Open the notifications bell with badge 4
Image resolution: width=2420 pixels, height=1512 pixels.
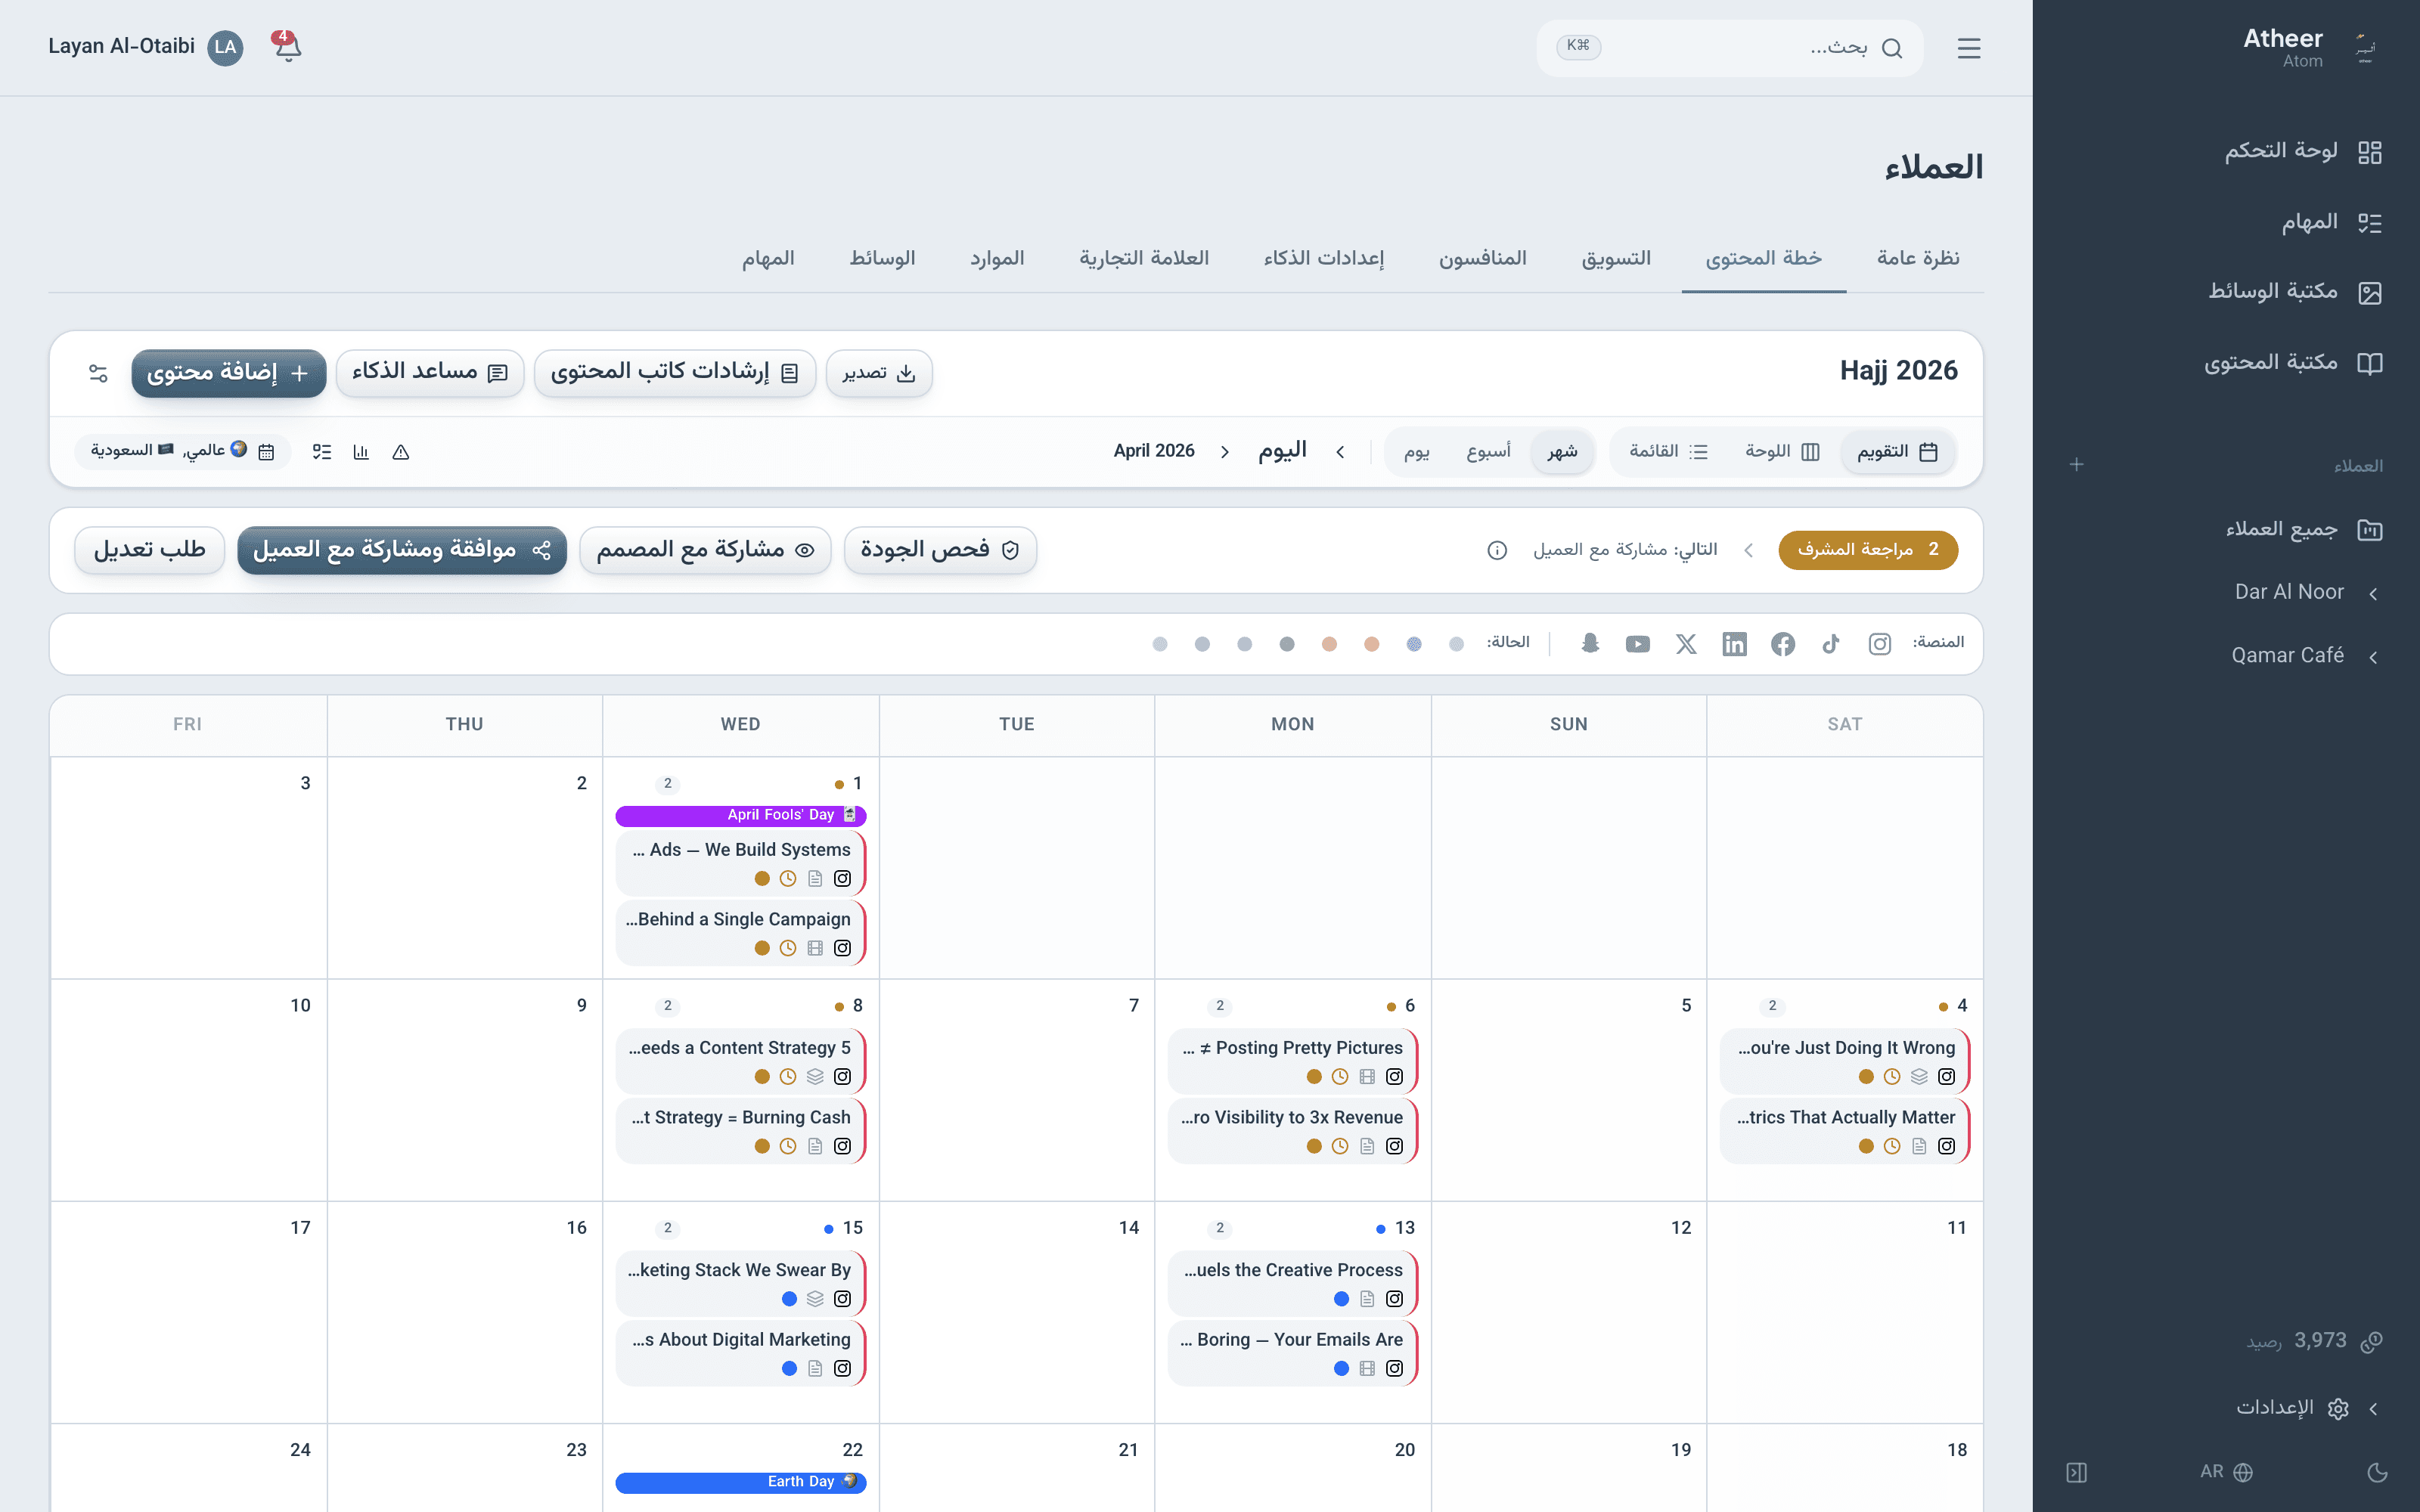click(287, 46)
